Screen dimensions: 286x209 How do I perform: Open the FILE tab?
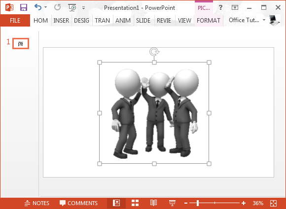click(x=15, y=20)
